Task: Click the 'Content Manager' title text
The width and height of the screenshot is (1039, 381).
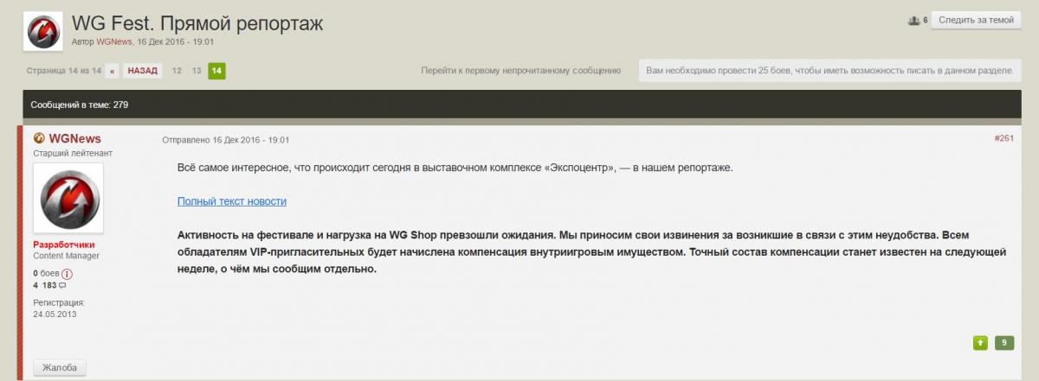Action: [66, 256]
